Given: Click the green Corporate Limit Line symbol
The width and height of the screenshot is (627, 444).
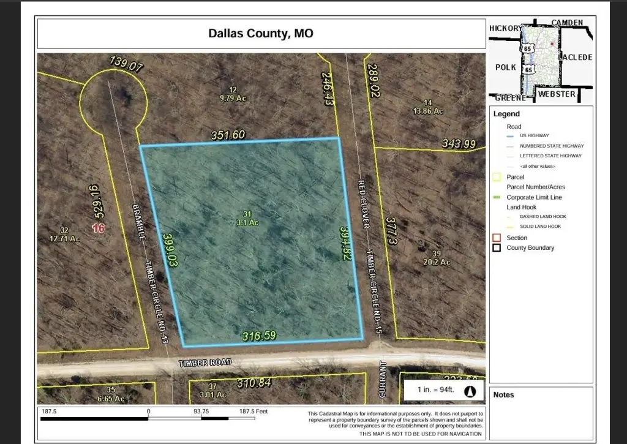Looking at the screenshot, I should (x=497, y=197).
